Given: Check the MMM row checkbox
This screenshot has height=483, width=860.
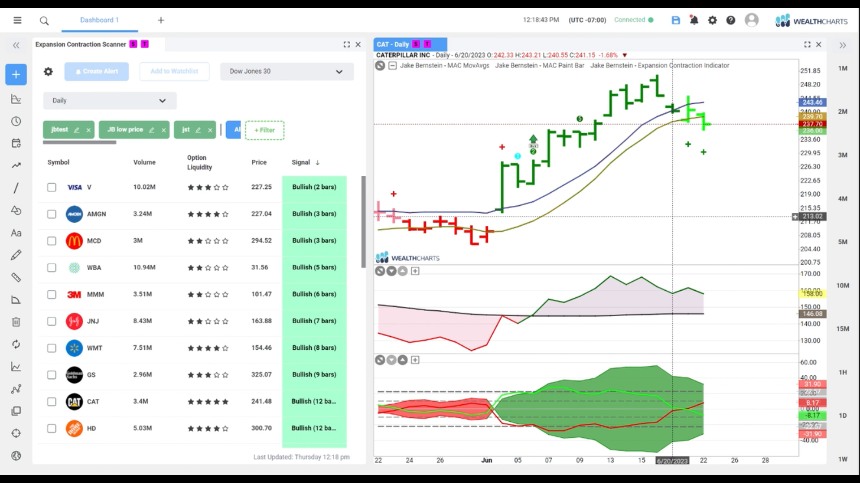Looking at the screenshot, I should tap(52, 295).
